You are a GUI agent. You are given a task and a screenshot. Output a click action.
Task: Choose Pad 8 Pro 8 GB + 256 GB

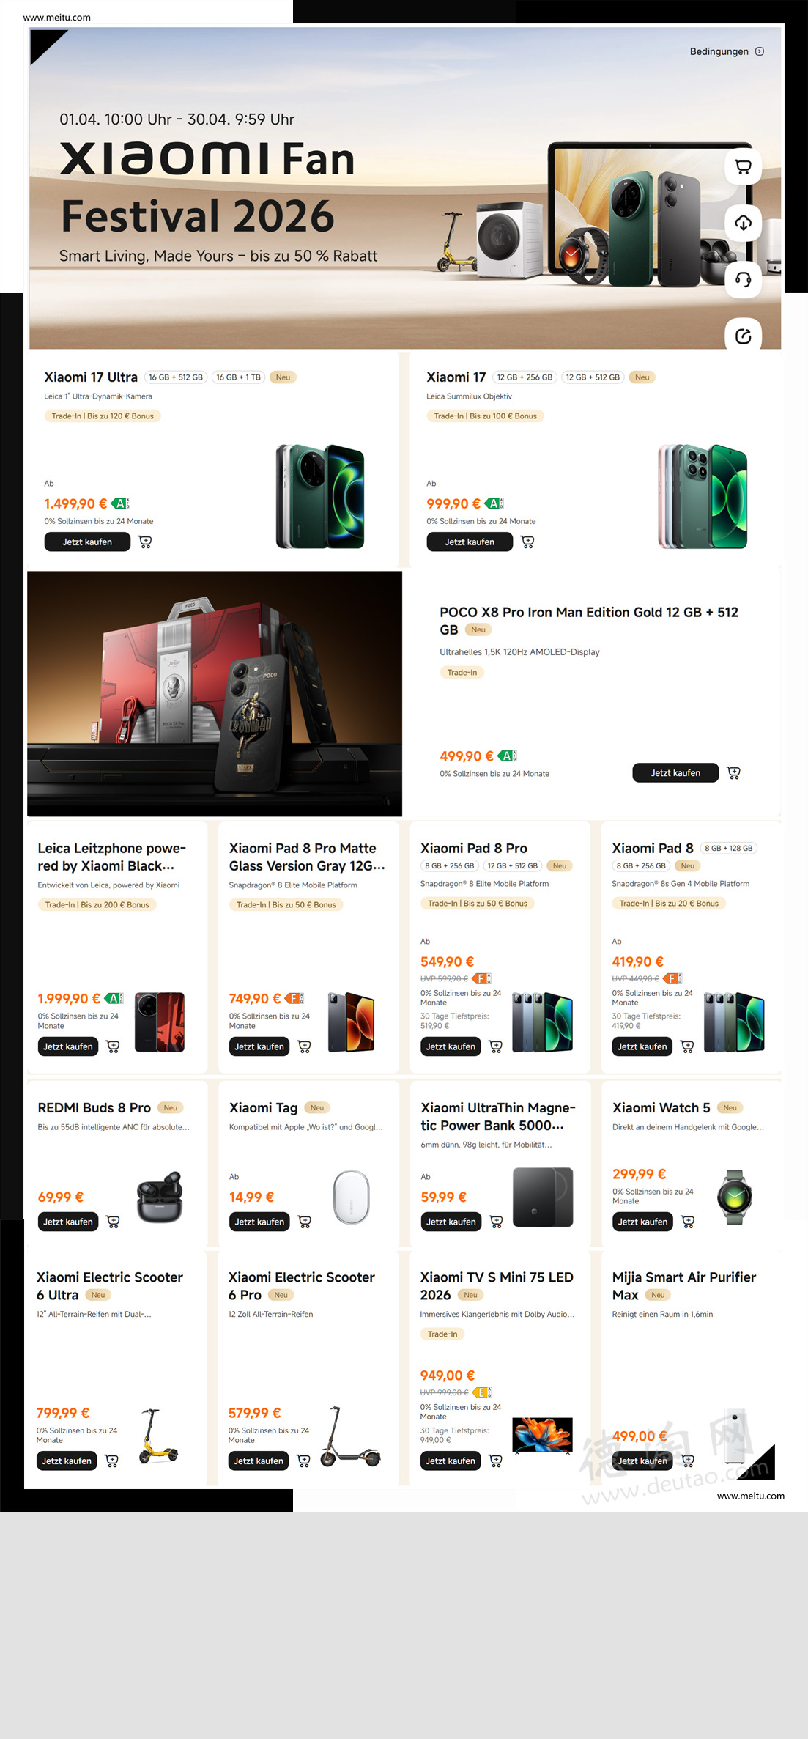tap(449, 865)
